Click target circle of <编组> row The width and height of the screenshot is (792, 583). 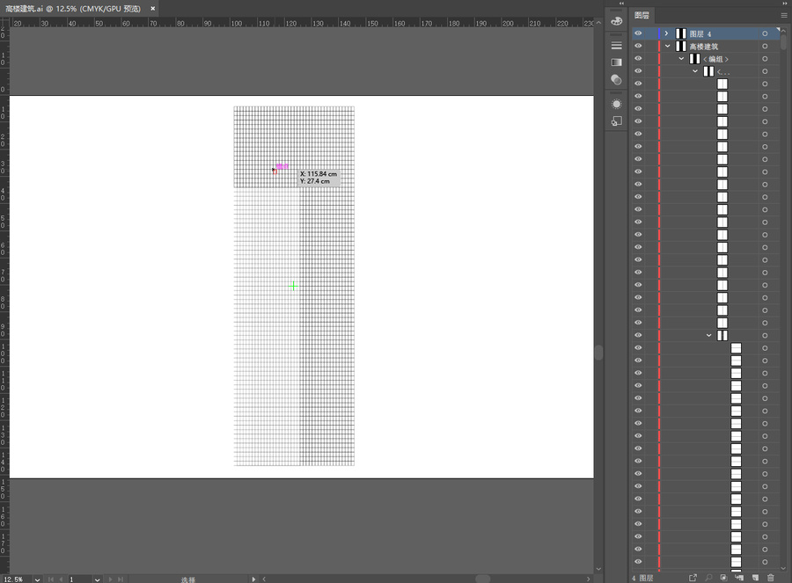click(x=765, y=59)
